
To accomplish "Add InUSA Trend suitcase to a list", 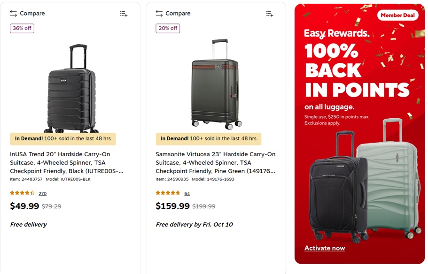I will click(x=124, y=14).
